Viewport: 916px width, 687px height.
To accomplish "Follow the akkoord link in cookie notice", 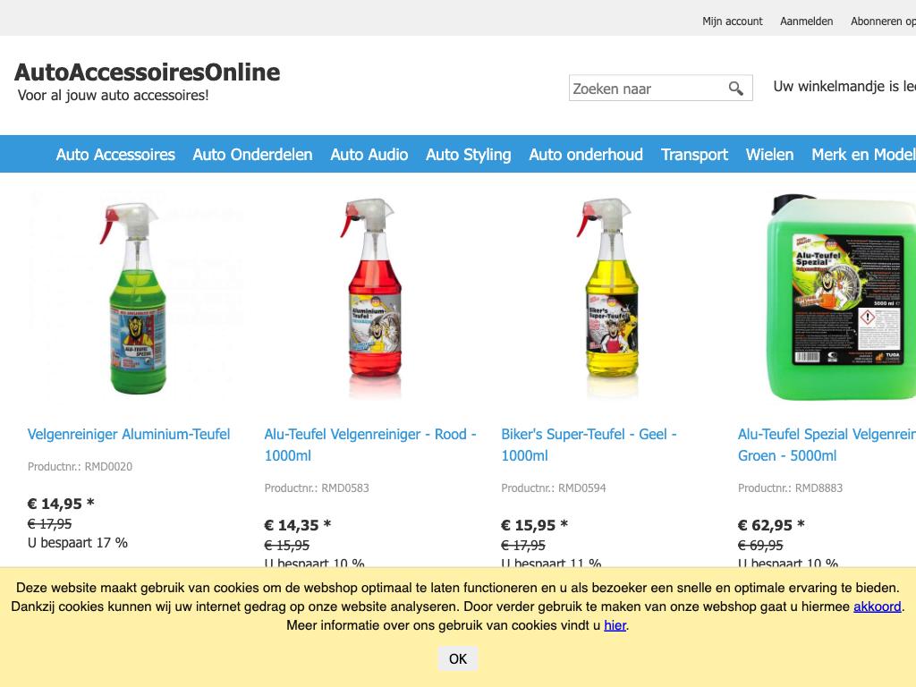I will click(x=877, y=606).
